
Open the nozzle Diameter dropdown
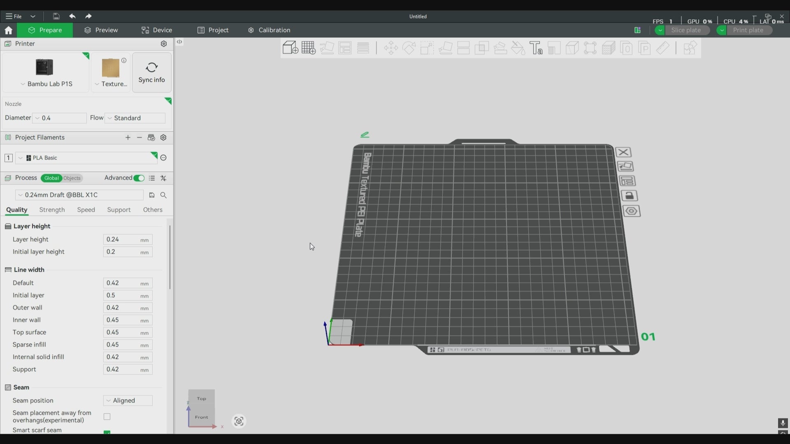tap(60, 118)
